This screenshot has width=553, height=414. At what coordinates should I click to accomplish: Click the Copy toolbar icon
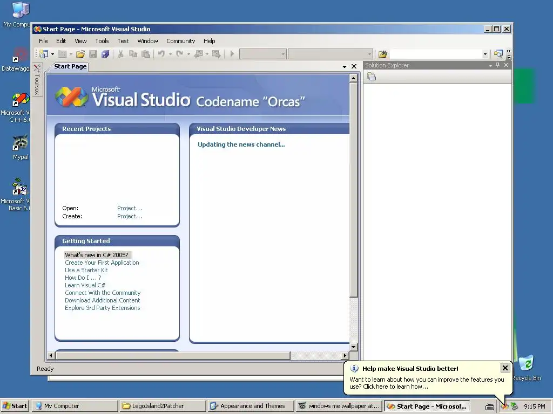pos(133,54)
